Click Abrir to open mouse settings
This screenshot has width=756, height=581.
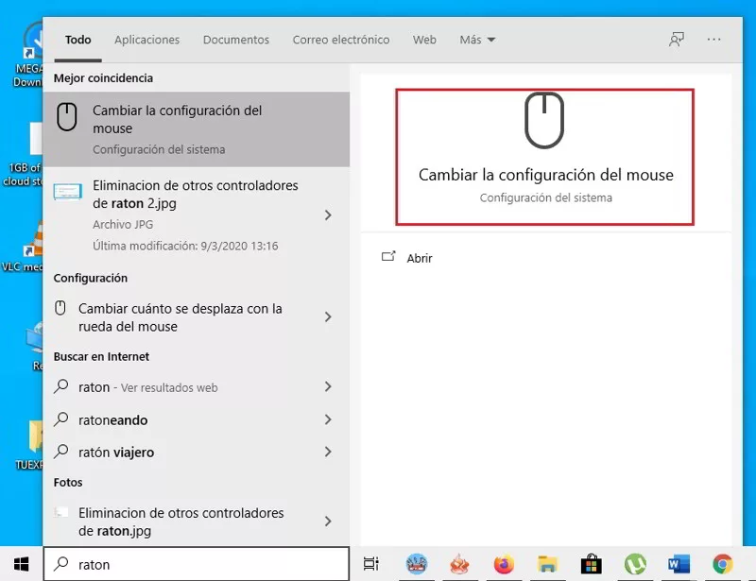tap(420, 257)
